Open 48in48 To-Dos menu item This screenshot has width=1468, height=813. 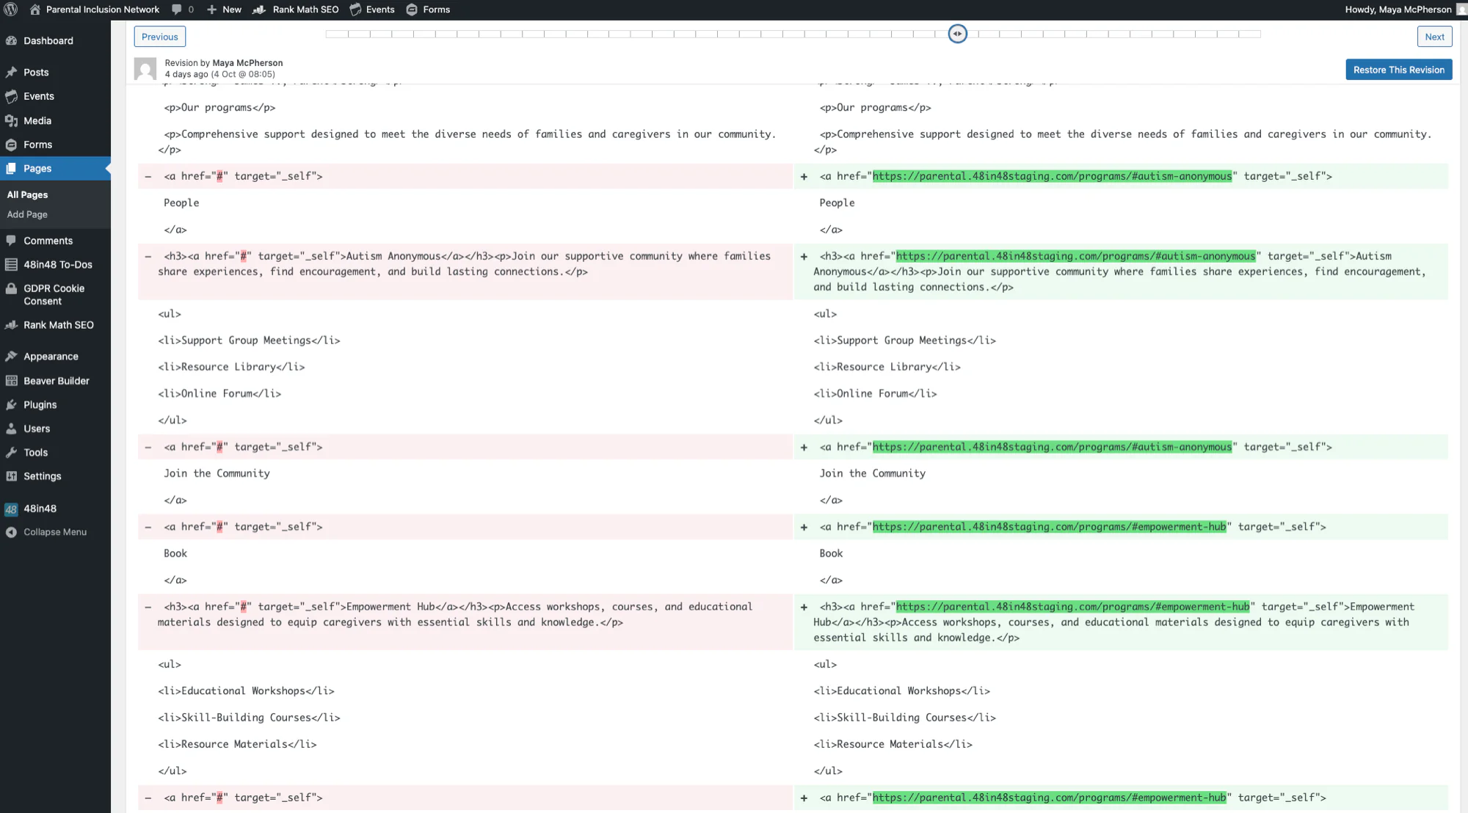pos(55,265)
